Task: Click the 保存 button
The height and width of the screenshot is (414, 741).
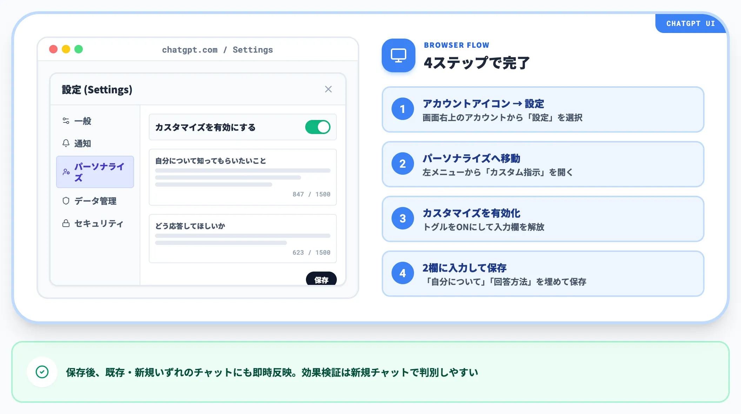Action: tap(321, 279)
